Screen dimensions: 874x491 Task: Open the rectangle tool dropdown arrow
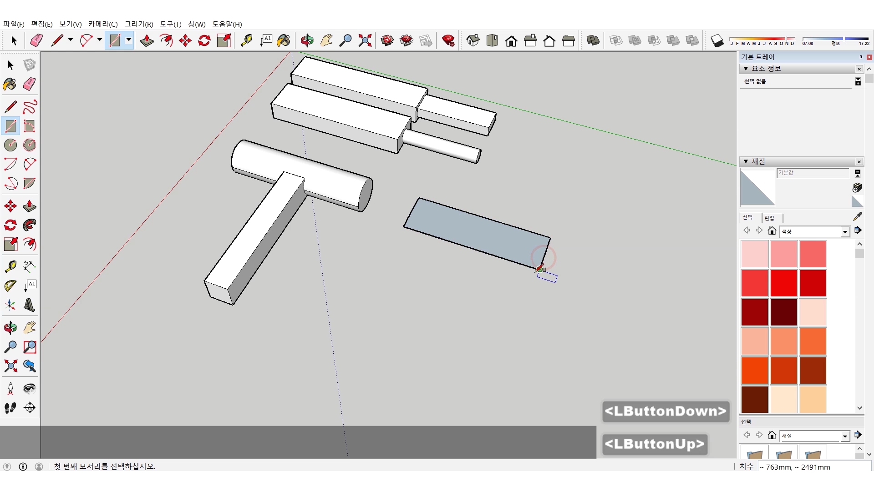129,40
